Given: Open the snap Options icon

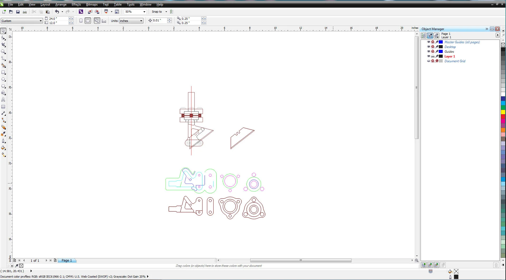Looking at the screenshot, I should coord(172,12).
